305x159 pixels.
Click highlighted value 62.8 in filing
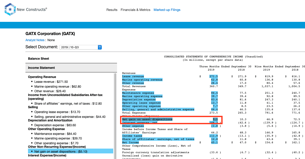(x=214, y=80)
